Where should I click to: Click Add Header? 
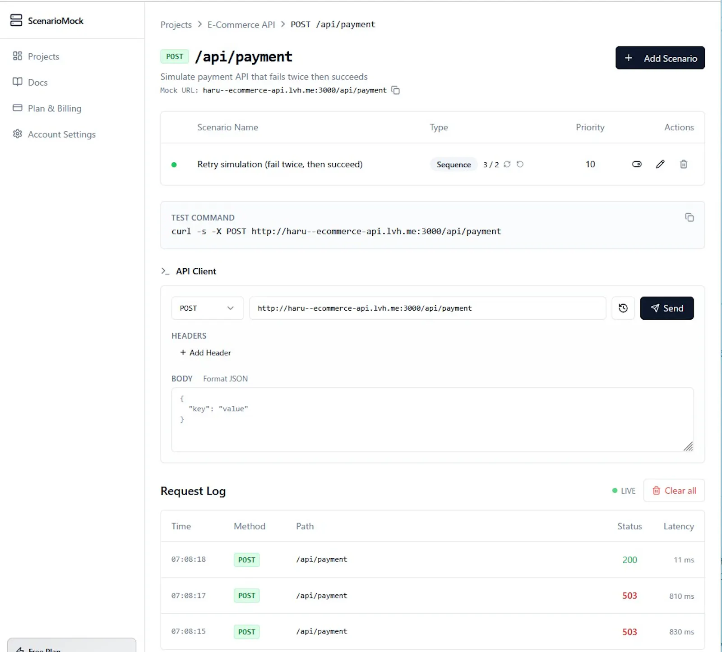pos(206,353)
